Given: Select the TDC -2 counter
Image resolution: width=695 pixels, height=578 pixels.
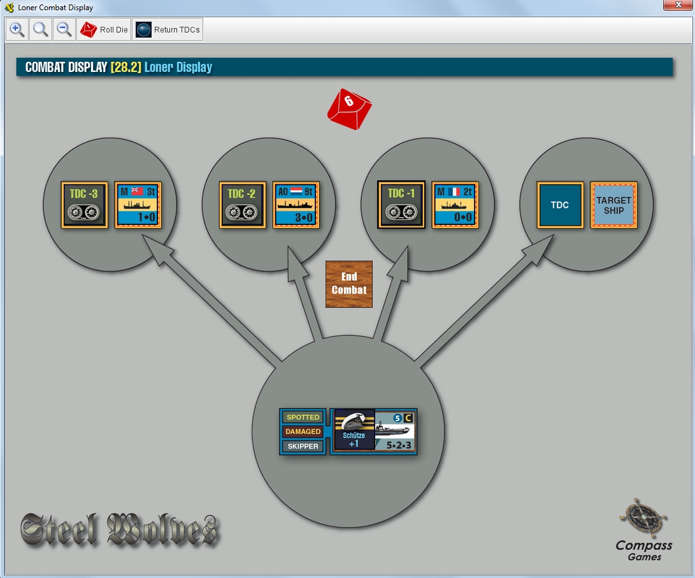Looking at the screenshot, I should pos(243,205).
